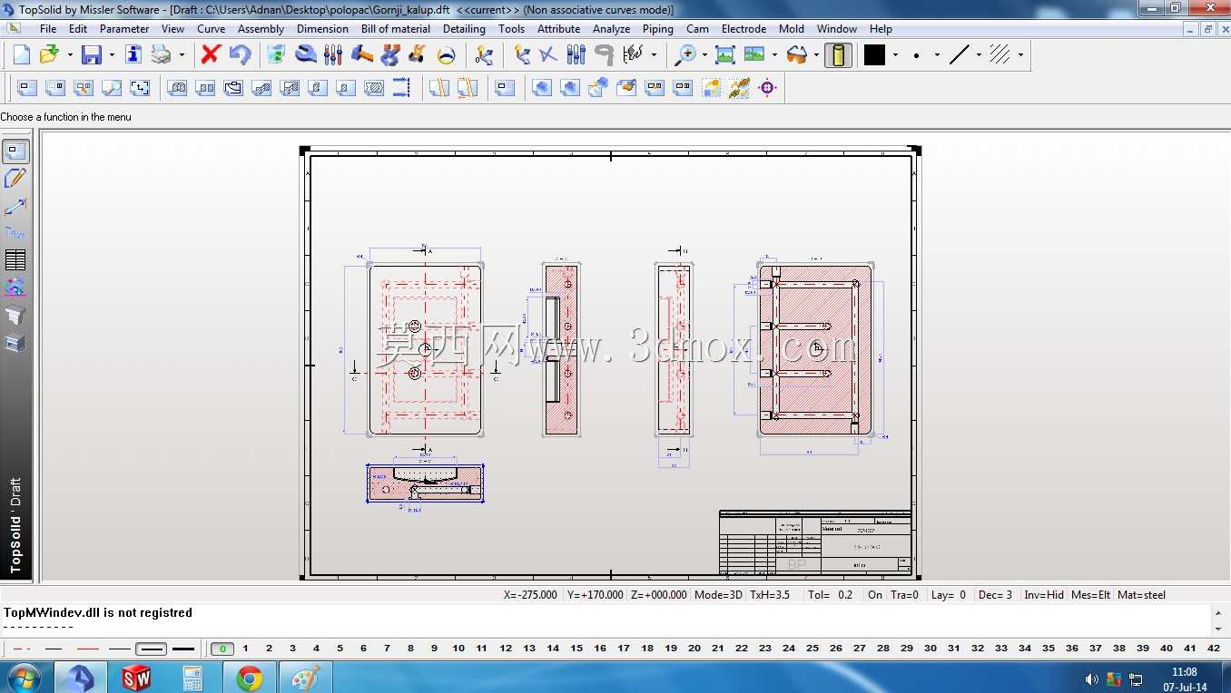The height and width of the screenshot is (693, 1231).
Task: Open the table grid icon in the left sidebar
Action: point(15,260)
